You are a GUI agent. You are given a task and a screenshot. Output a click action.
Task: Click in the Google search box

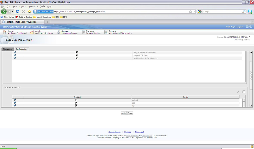[222, 12]
